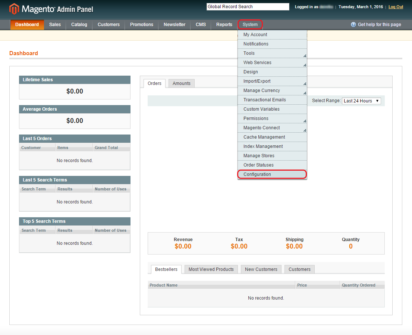
Task: Expand the Import/Export submenu
Action: (272, 81)
